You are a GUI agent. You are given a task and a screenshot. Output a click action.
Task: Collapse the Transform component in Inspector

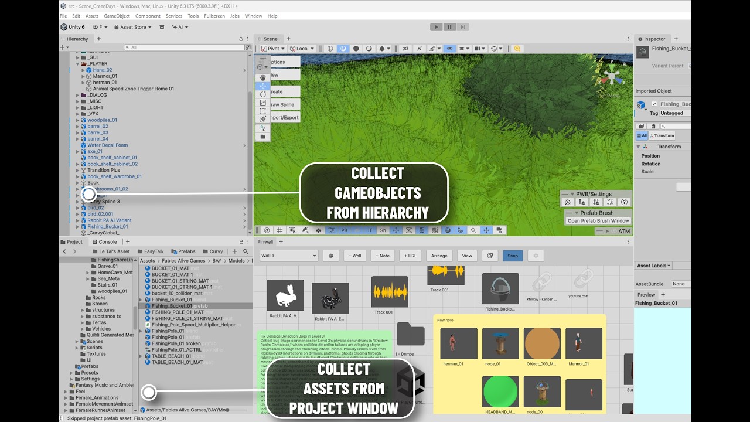[x=638, y=147]
